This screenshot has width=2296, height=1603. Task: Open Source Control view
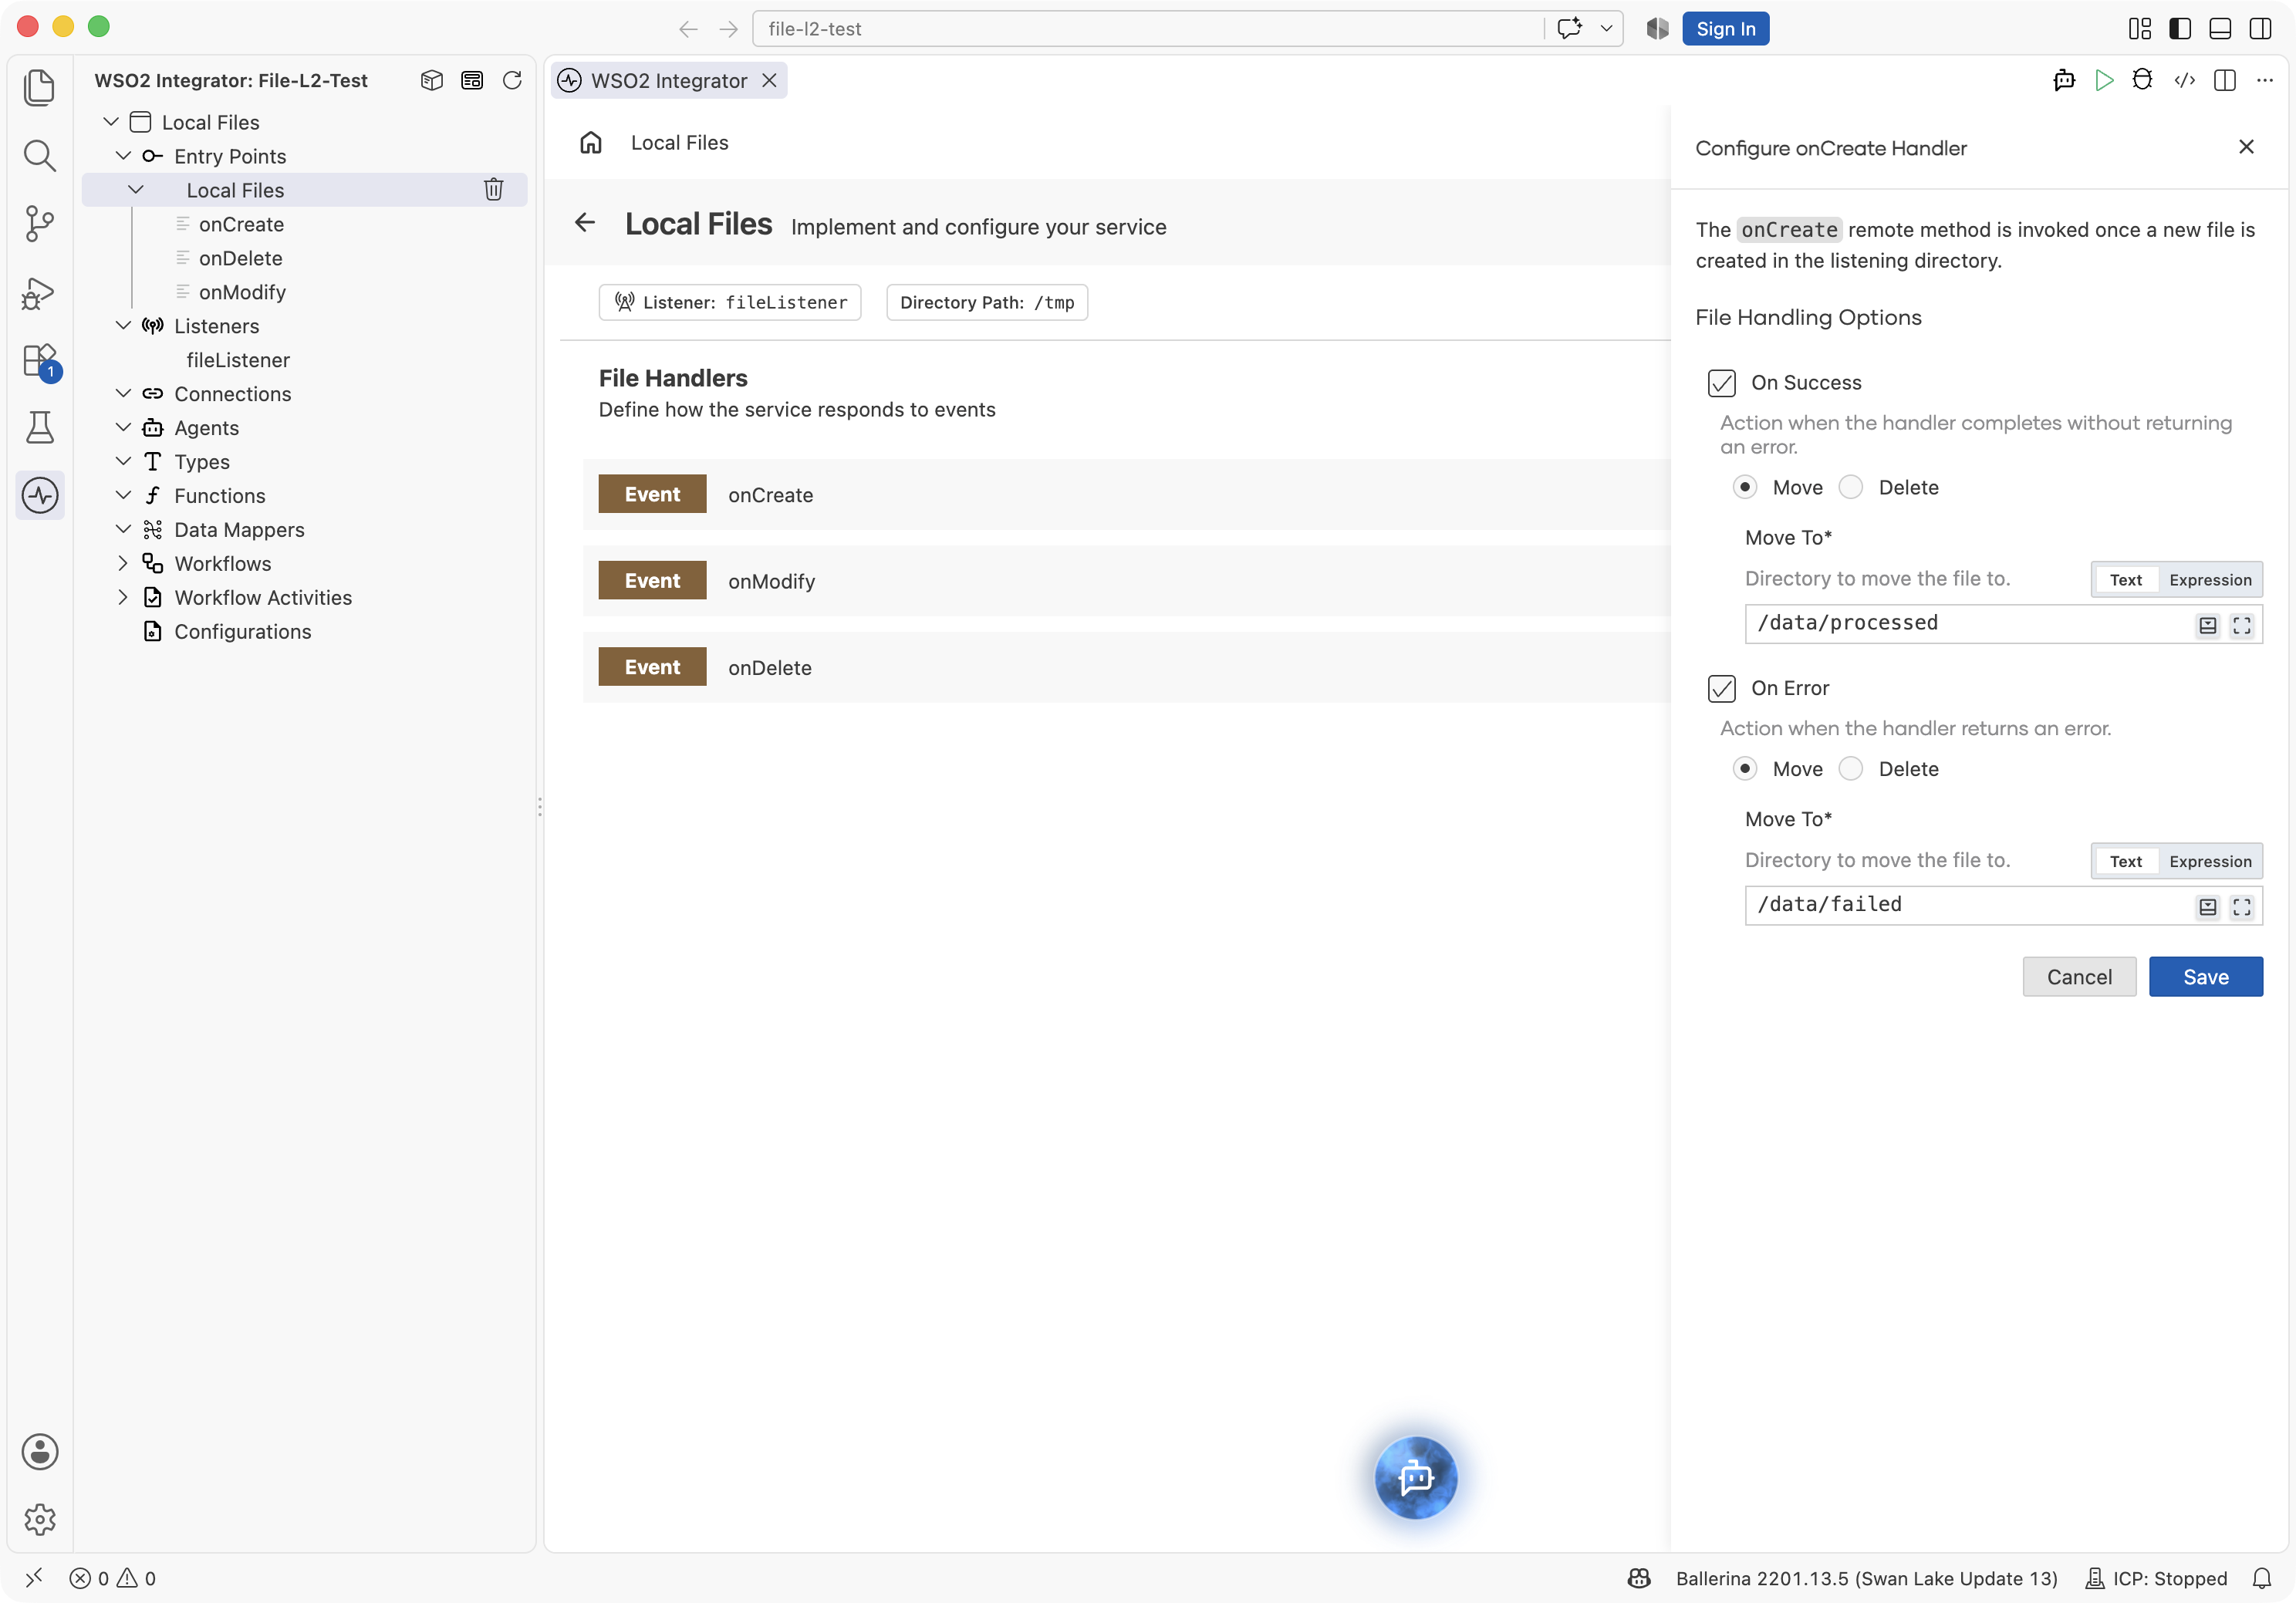39,223
